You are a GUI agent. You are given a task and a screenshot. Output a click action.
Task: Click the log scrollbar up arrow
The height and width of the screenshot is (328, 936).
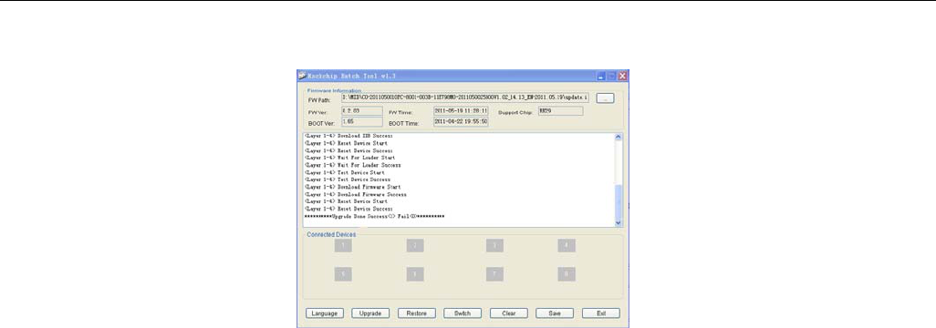pos(618,138)
